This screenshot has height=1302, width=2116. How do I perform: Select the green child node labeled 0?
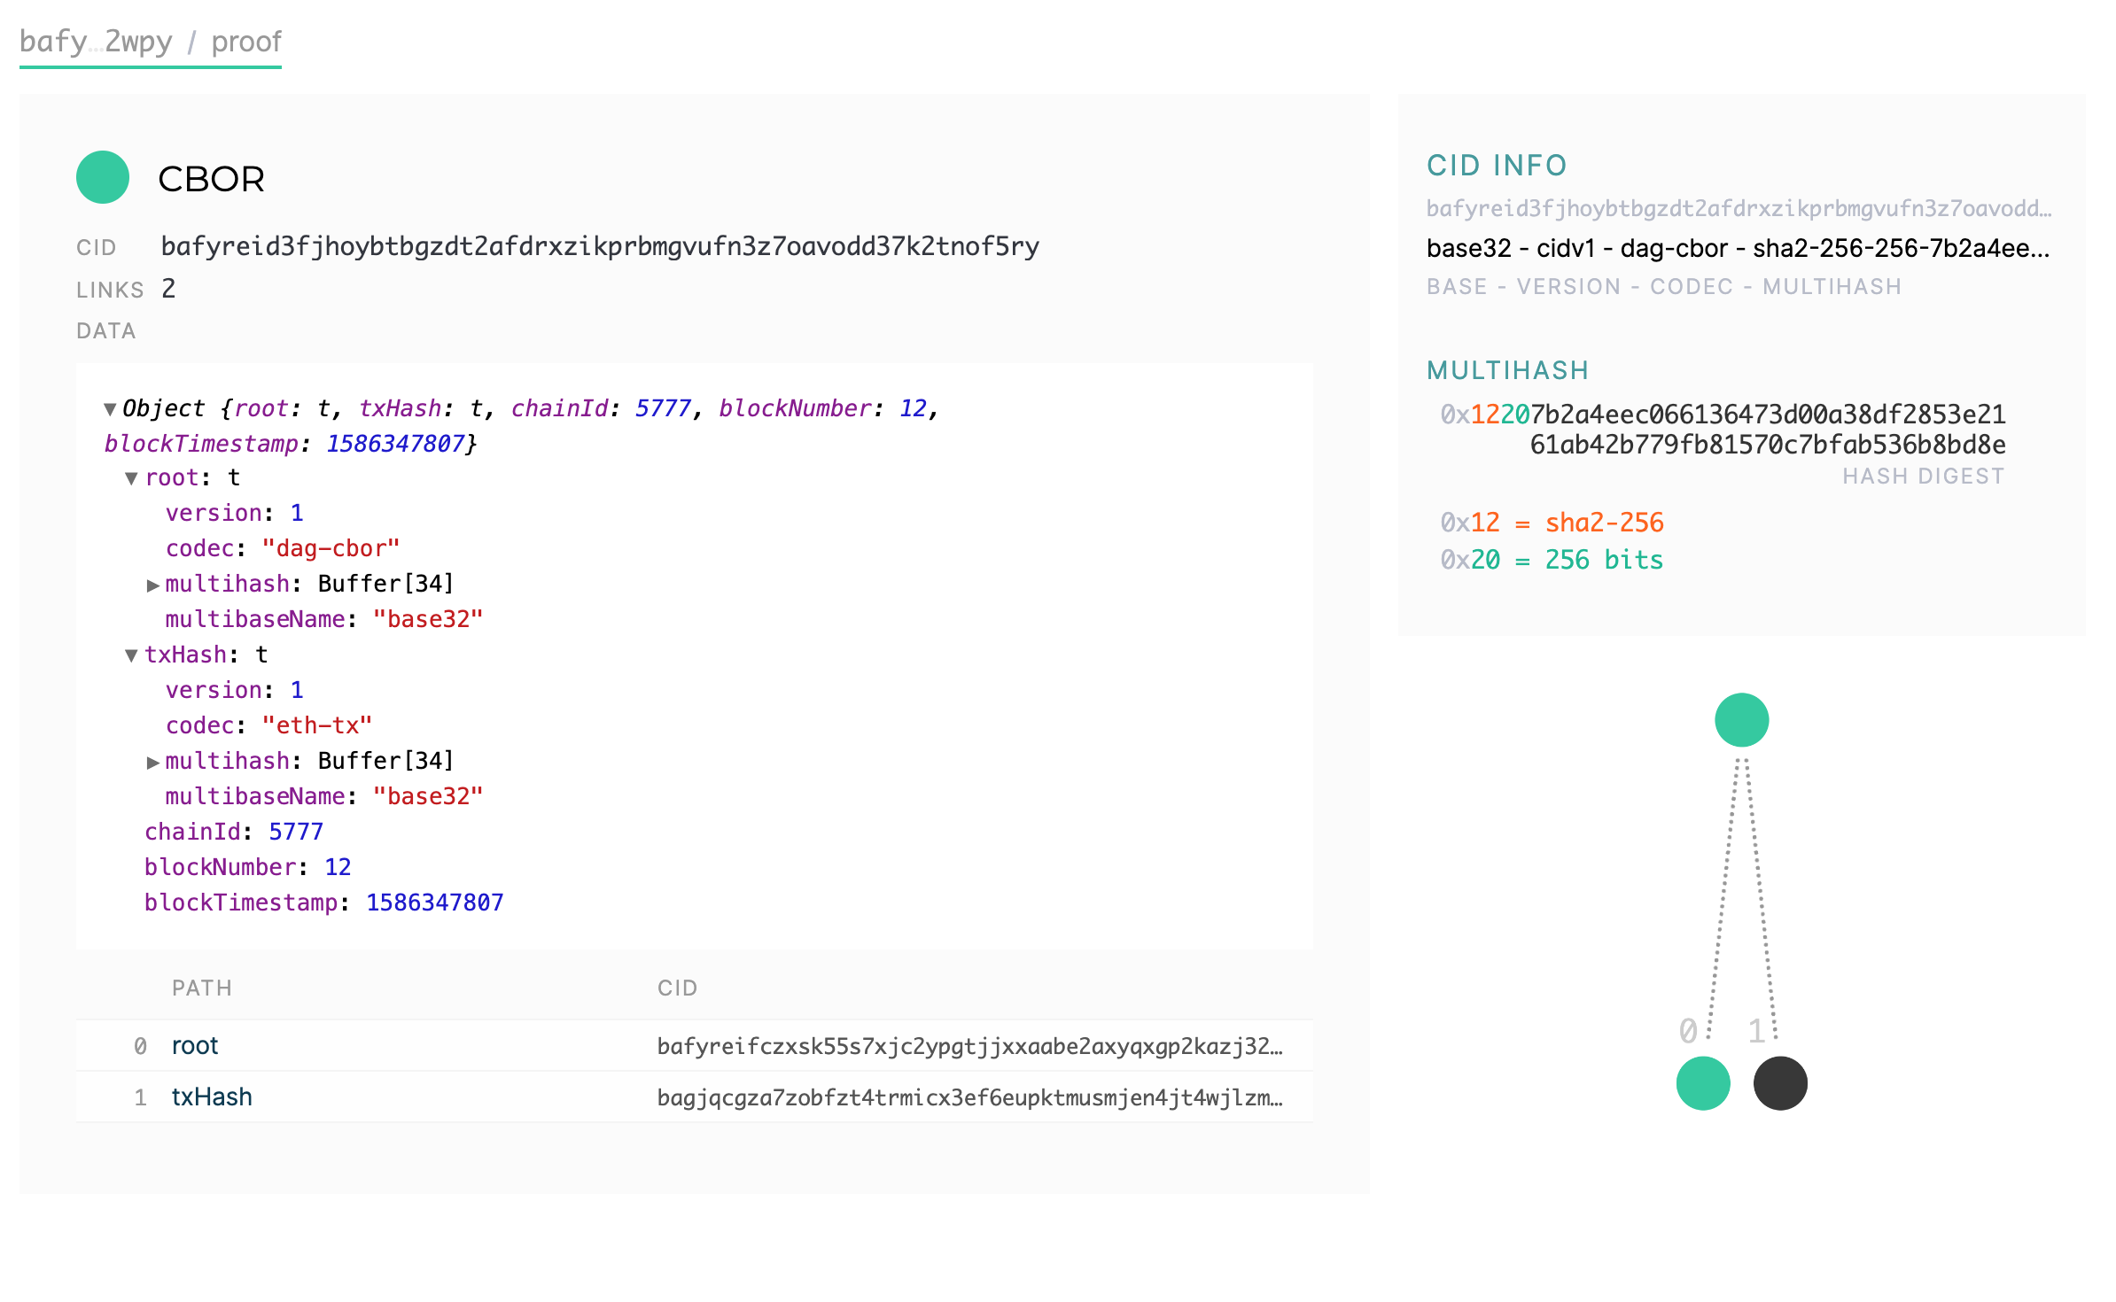[x=1702, y=1083]
